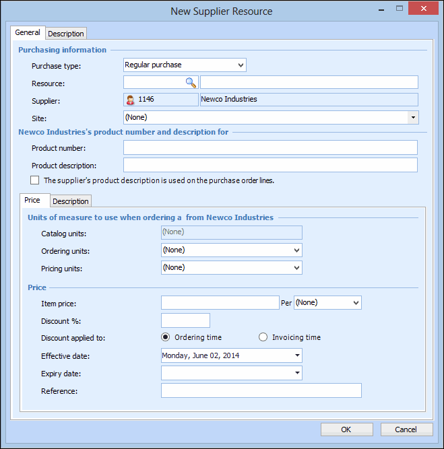Open the Expiry date picker
Viewport: 444px width, 449px height.
(296, 373)
